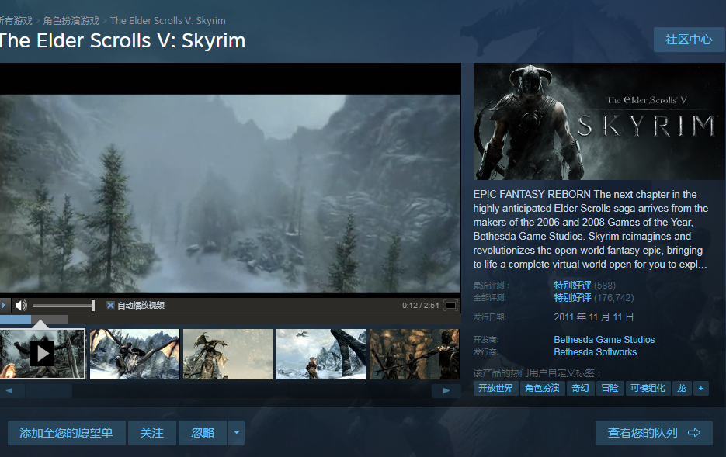Viewport: 726px width, 457px height.
Task: Open the dragon statue screenshot thumbnail
Action: pos(228,354)
